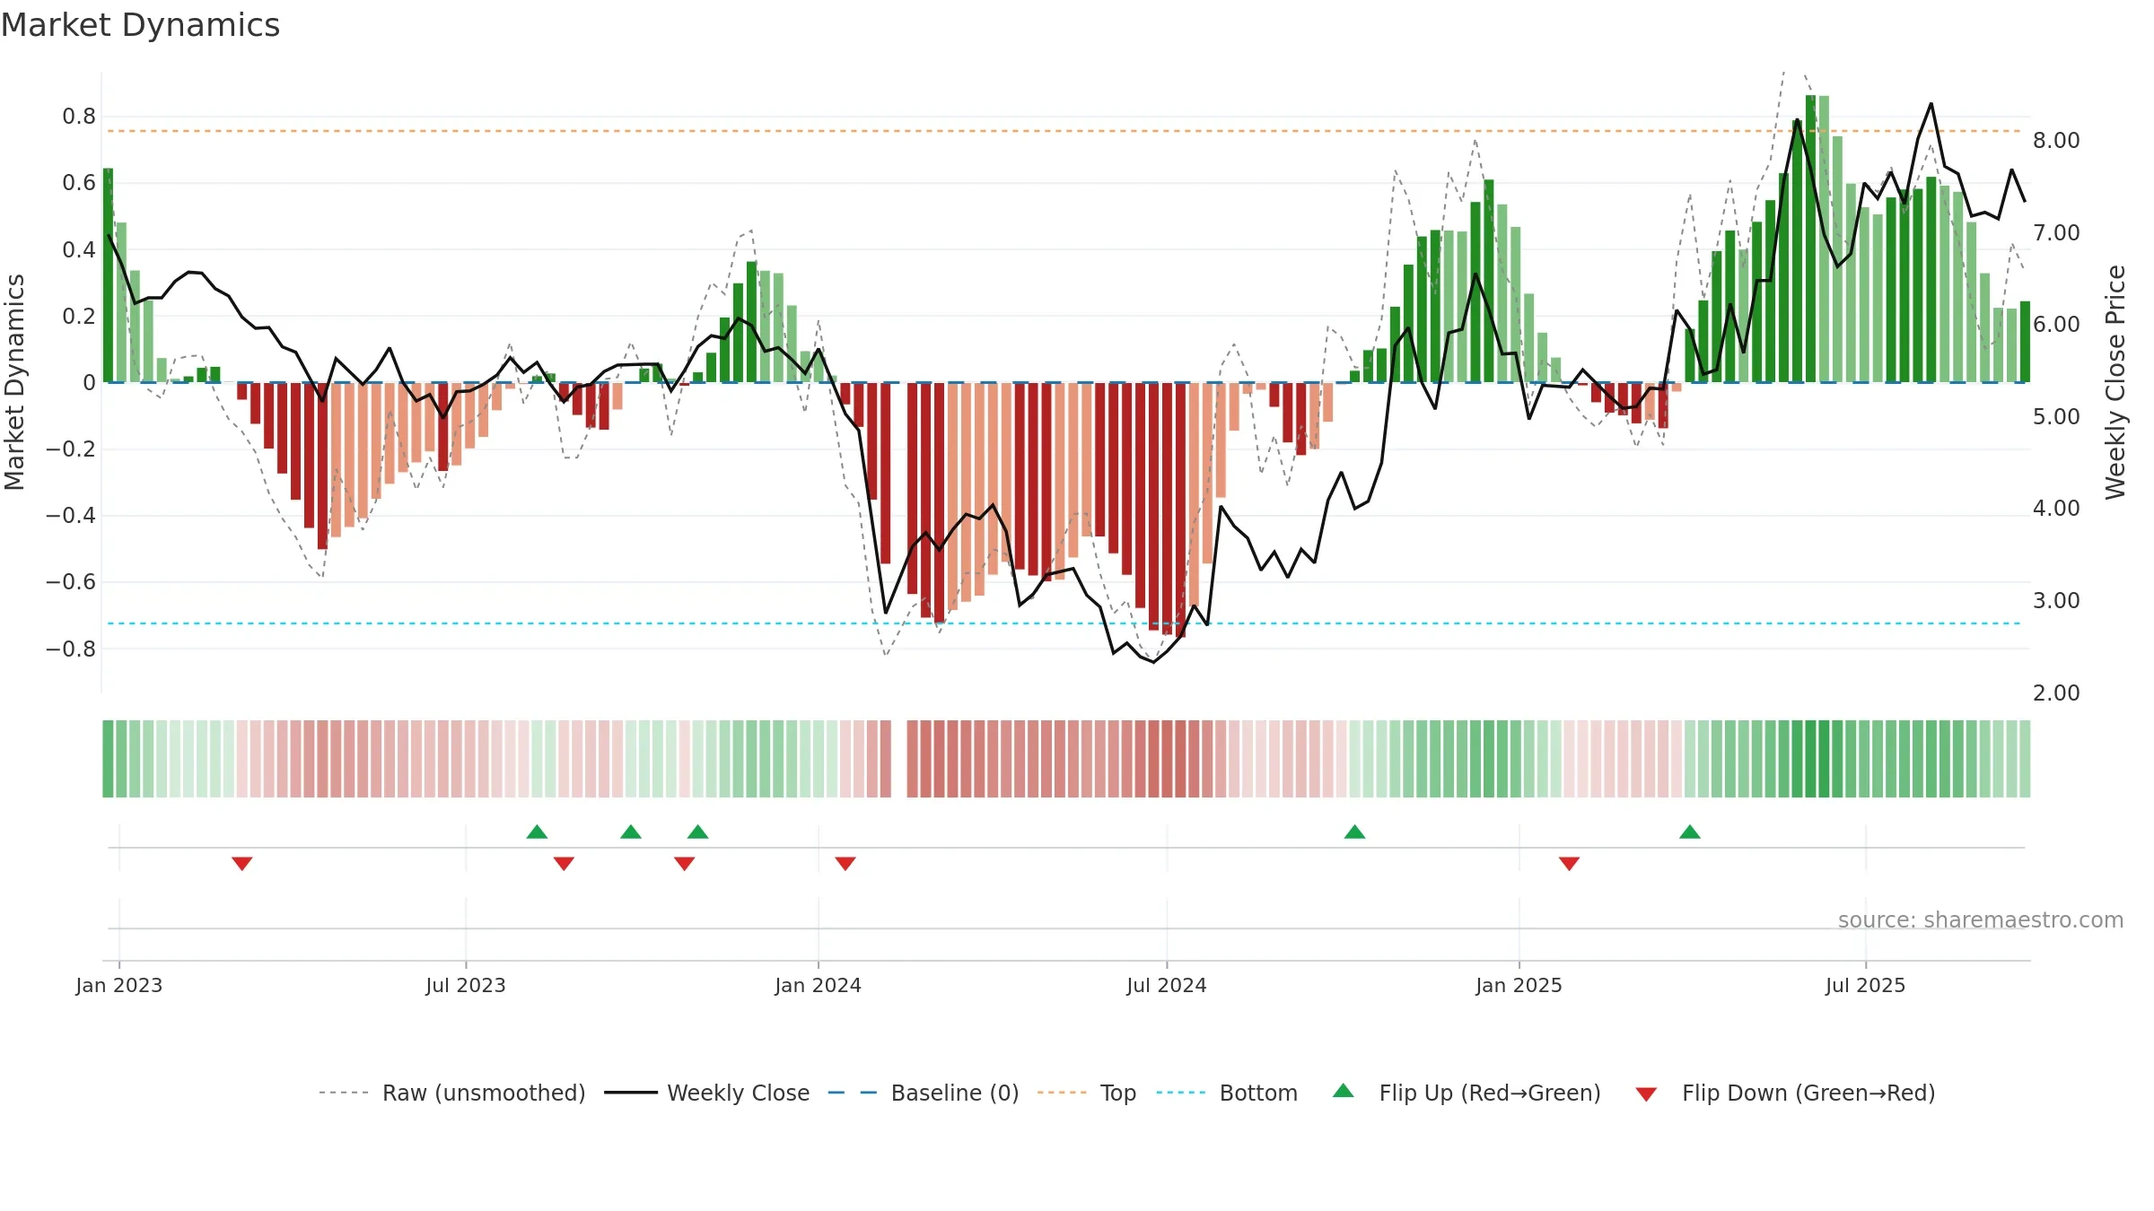This screenshot has height=1211, width=2154.
Task: Click the 8.00 price axis tick label
Action: (2056, 141)
